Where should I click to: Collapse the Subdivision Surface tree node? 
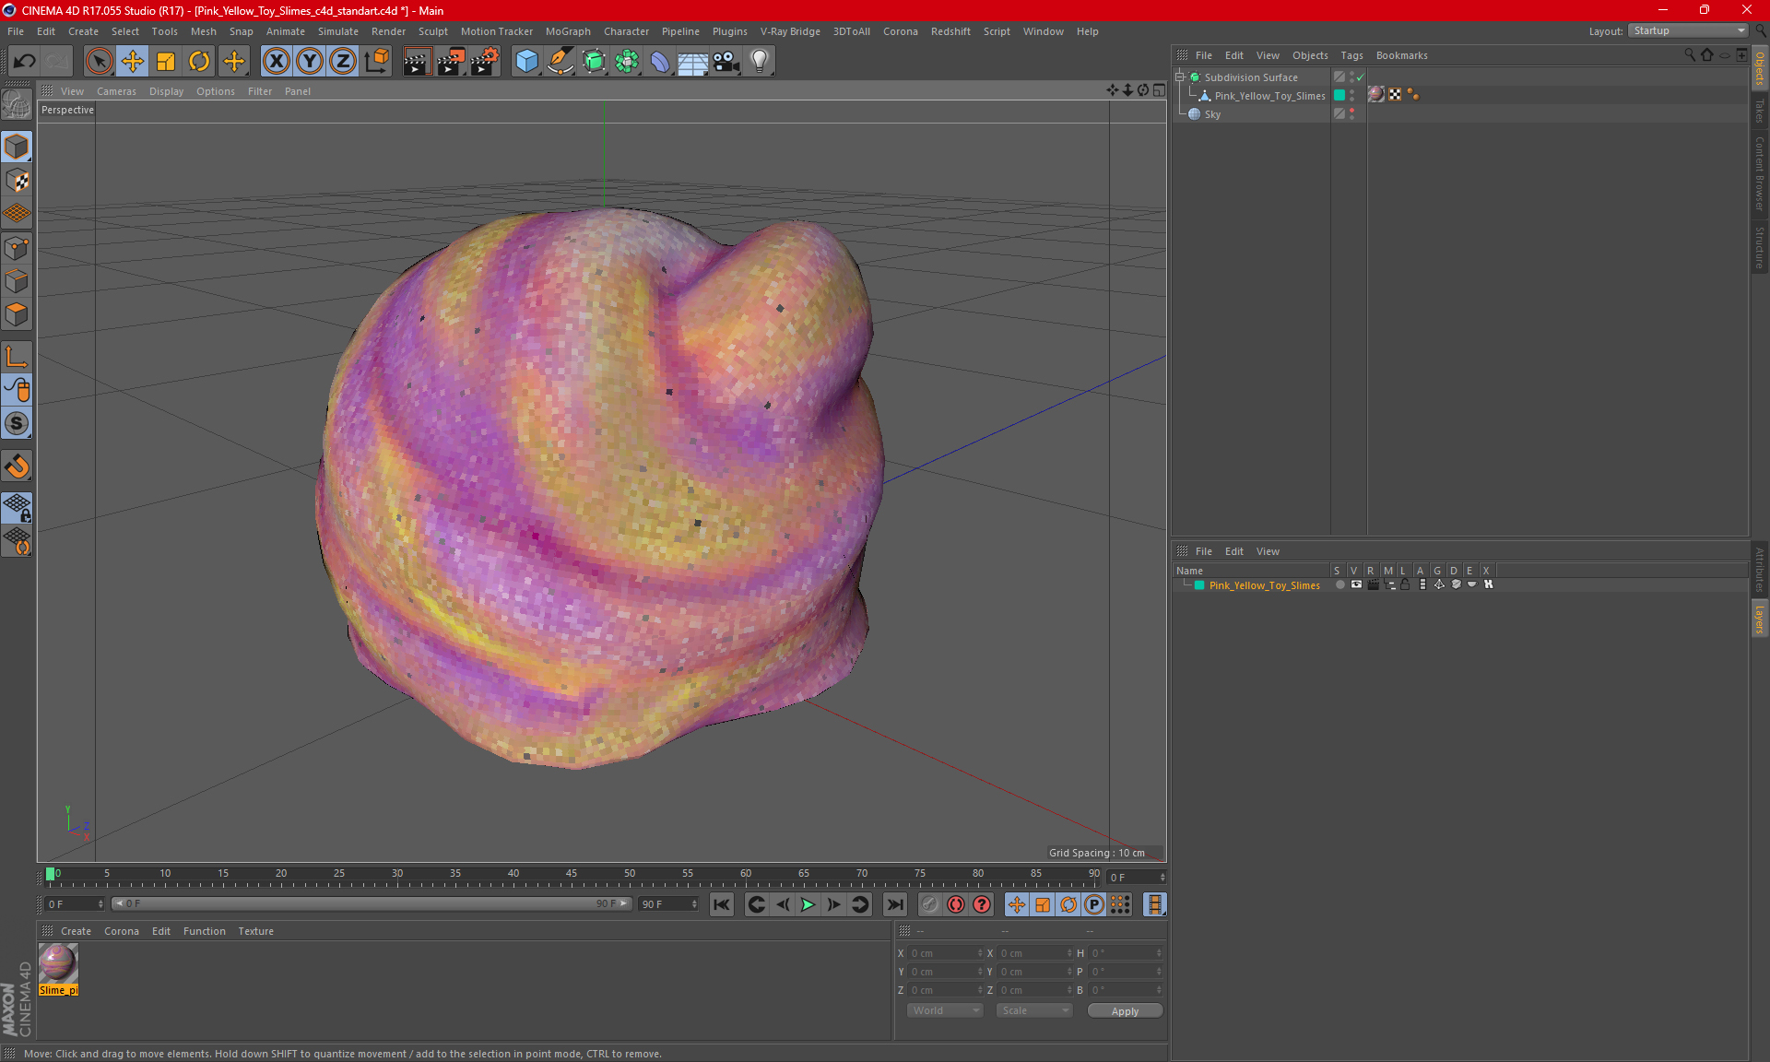tap(1180, 77)
